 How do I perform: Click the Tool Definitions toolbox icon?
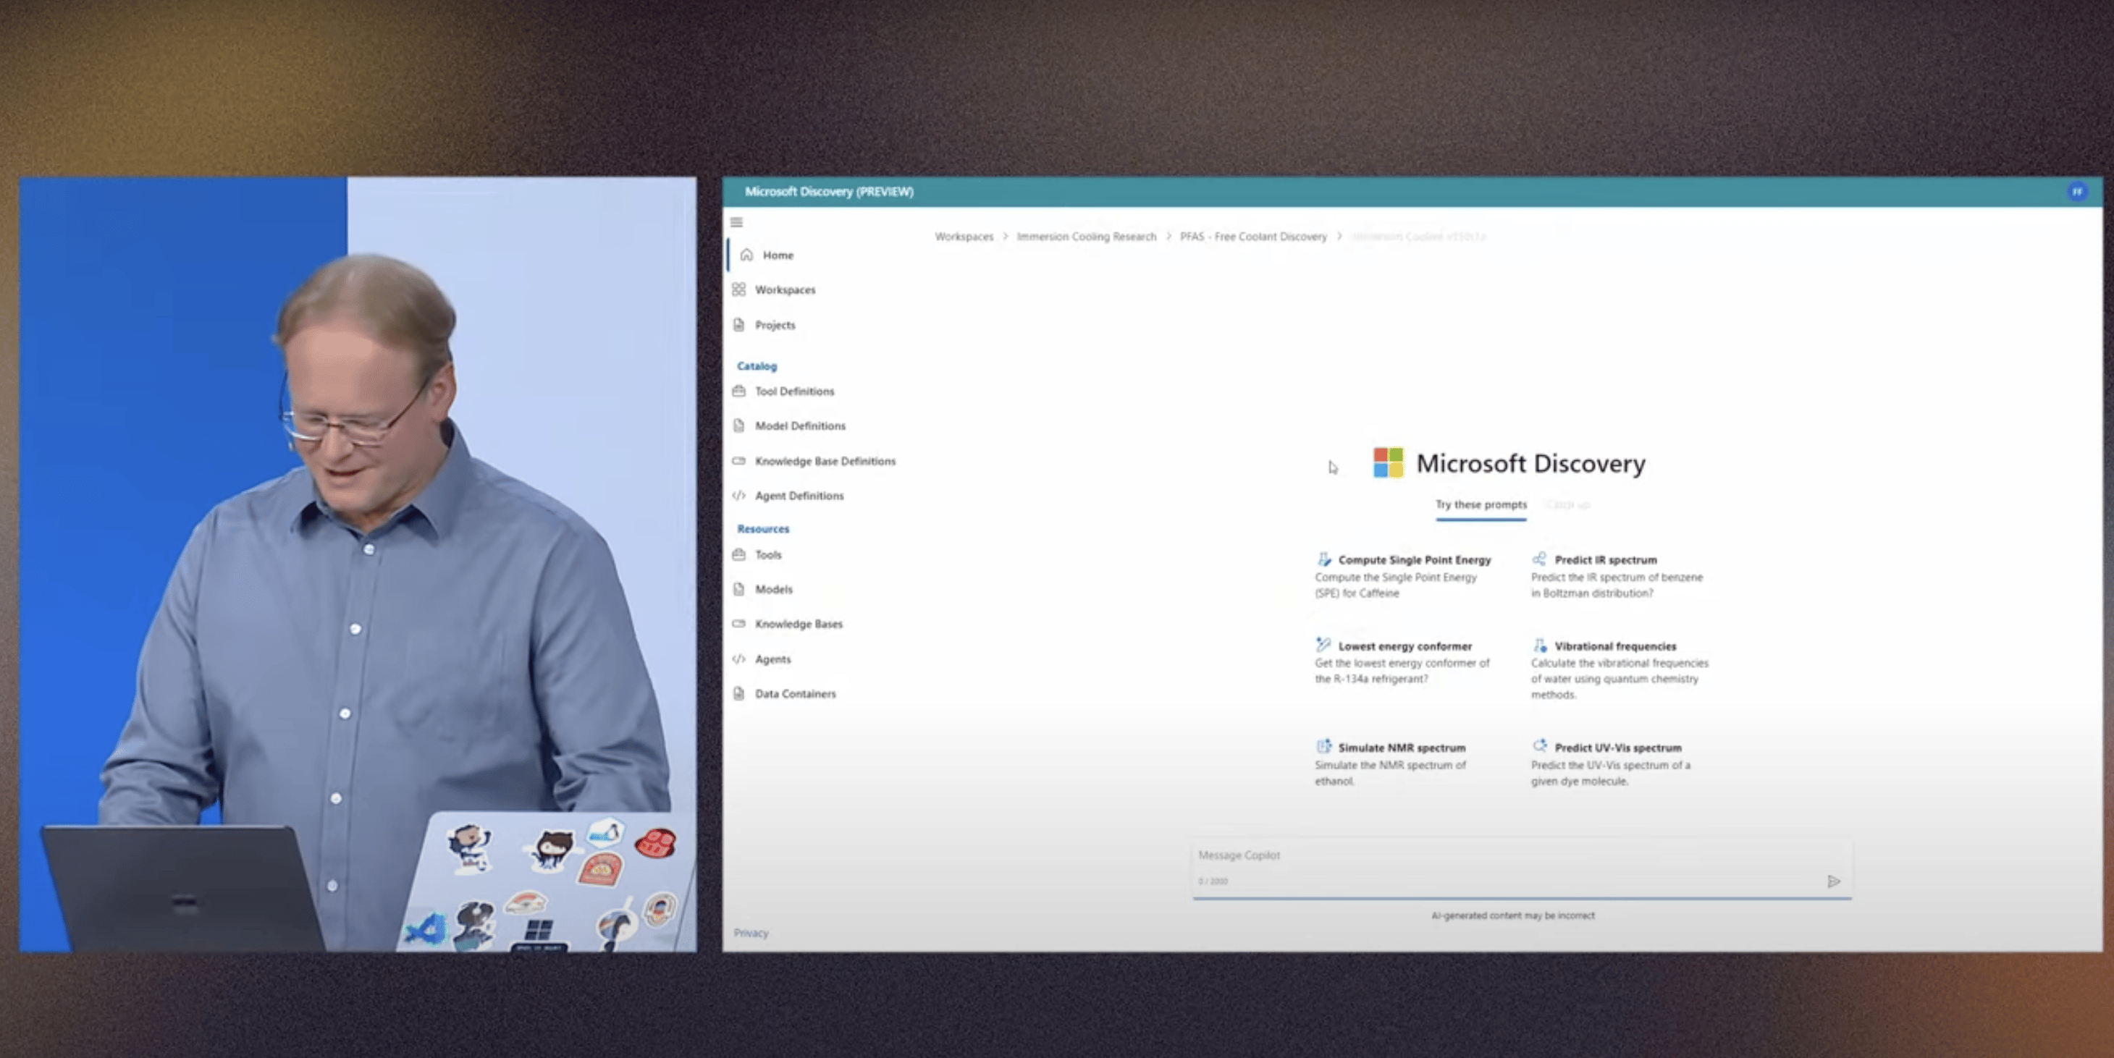738,392
